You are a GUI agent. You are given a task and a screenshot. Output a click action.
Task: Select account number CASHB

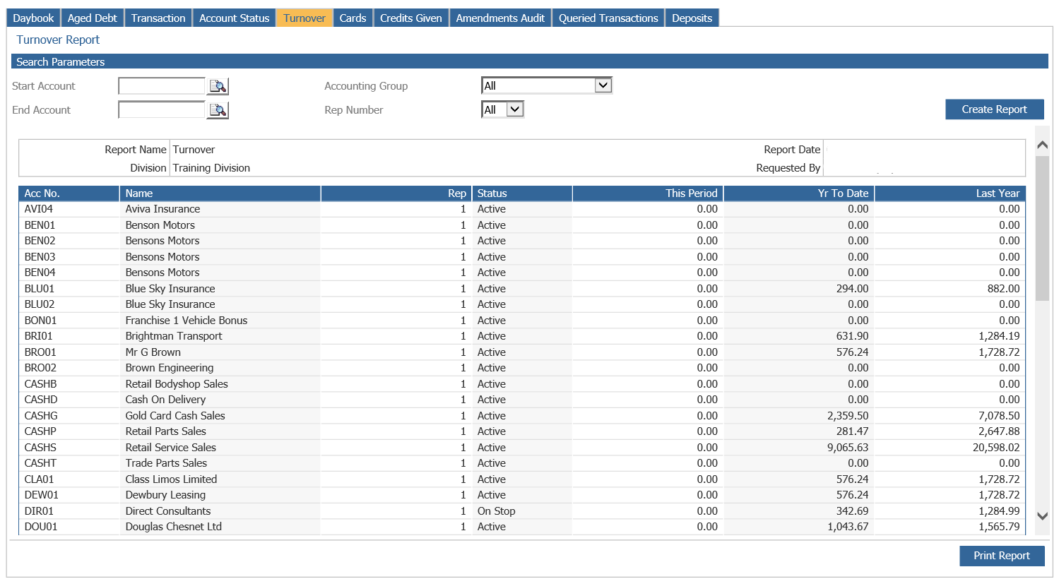click(40, 384)
